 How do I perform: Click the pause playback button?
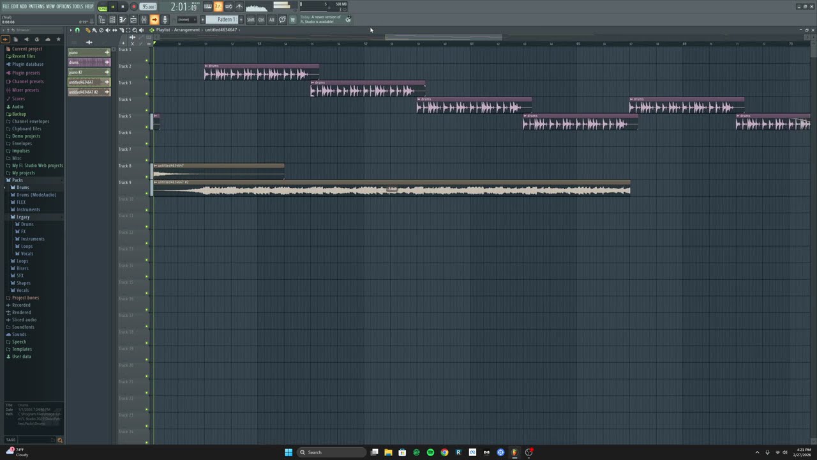click(x=112, y=7)
